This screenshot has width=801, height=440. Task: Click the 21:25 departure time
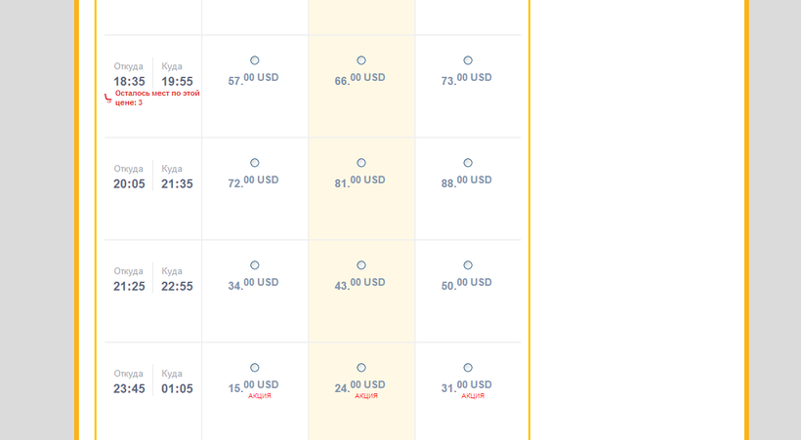[x=129, y=287]
